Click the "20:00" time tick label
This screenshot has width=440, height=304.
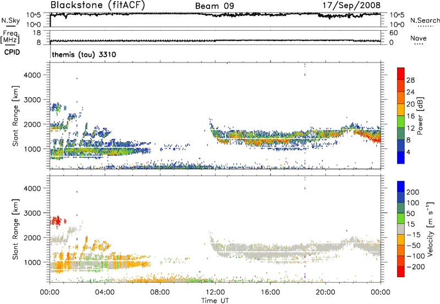click(326, 292)
